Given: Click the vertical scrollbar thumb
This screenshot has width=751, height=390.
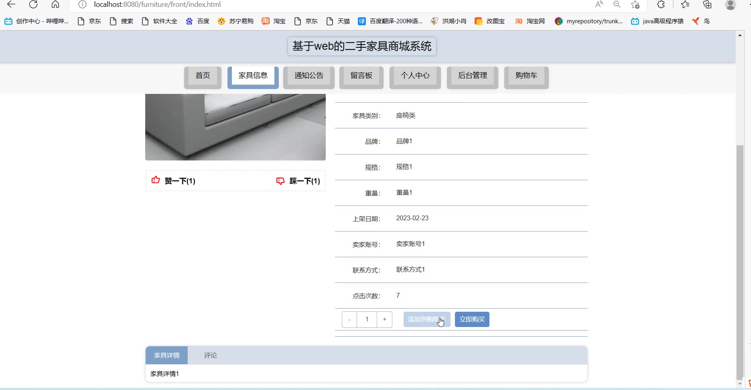Looking at the screenshot, I should 740,262.
